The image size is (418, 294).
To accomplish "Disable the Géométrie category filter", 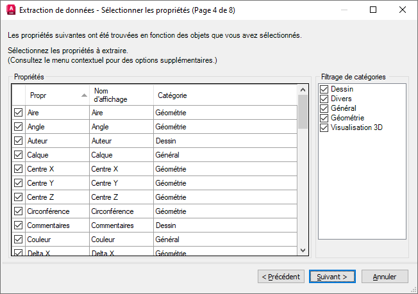I will coord(324,118).
